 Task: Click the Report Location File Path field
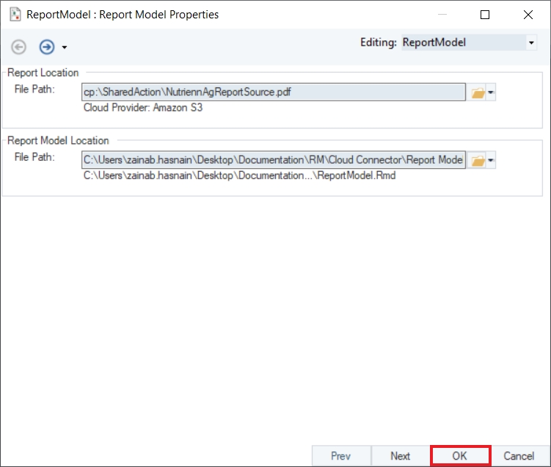[x=273, y=92]
